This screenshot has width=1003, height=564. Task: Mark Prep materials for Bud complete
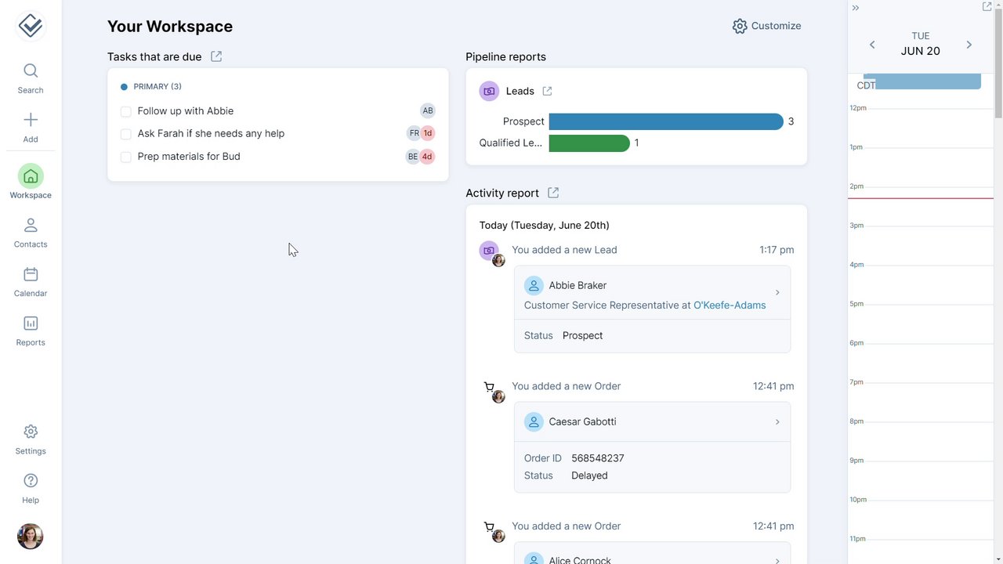pos(125,157)
